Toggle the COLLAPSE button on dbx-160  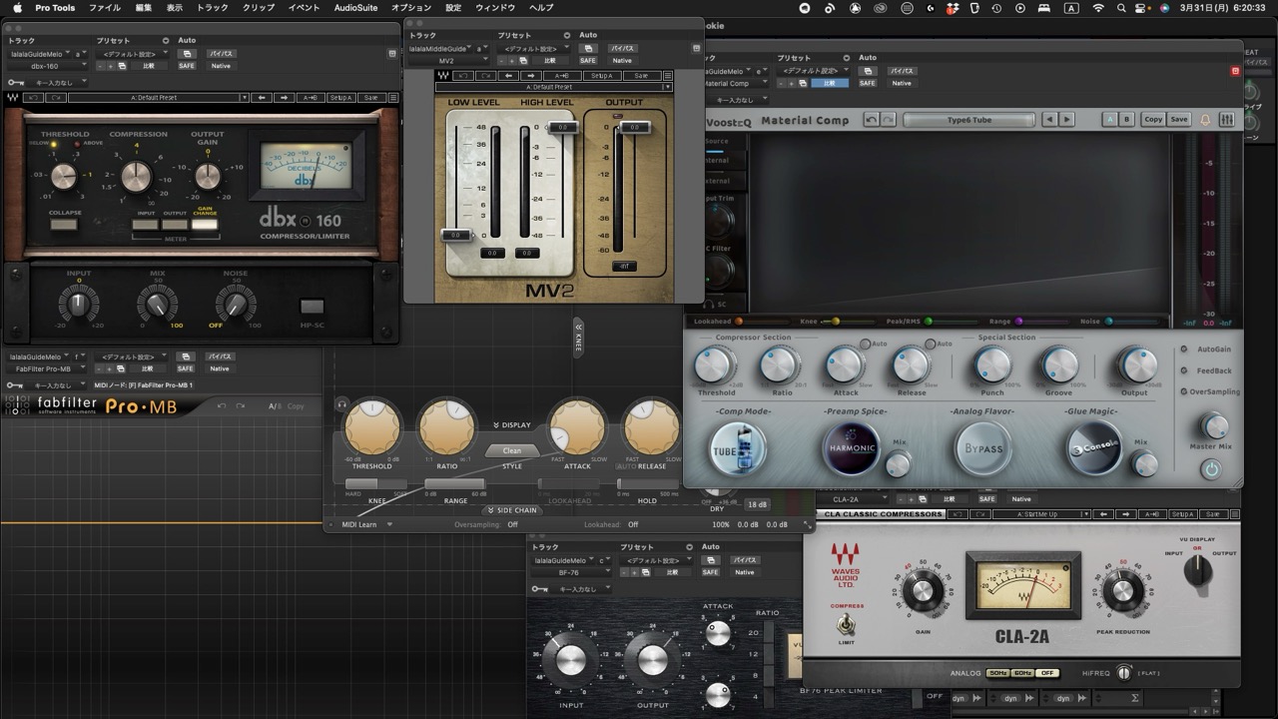click(x=64, y=225)
